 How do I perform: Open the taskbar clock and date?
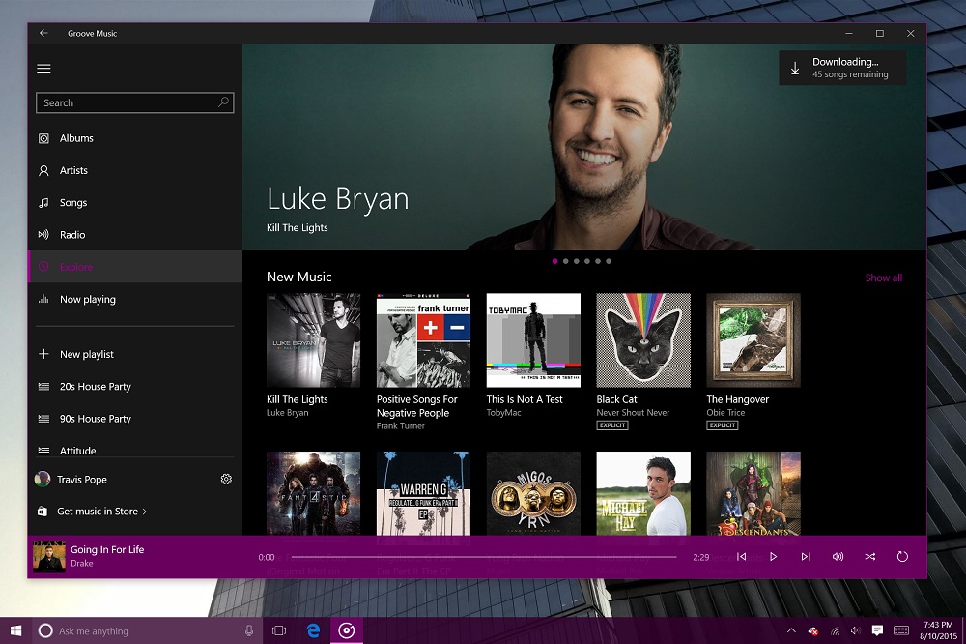938,630
